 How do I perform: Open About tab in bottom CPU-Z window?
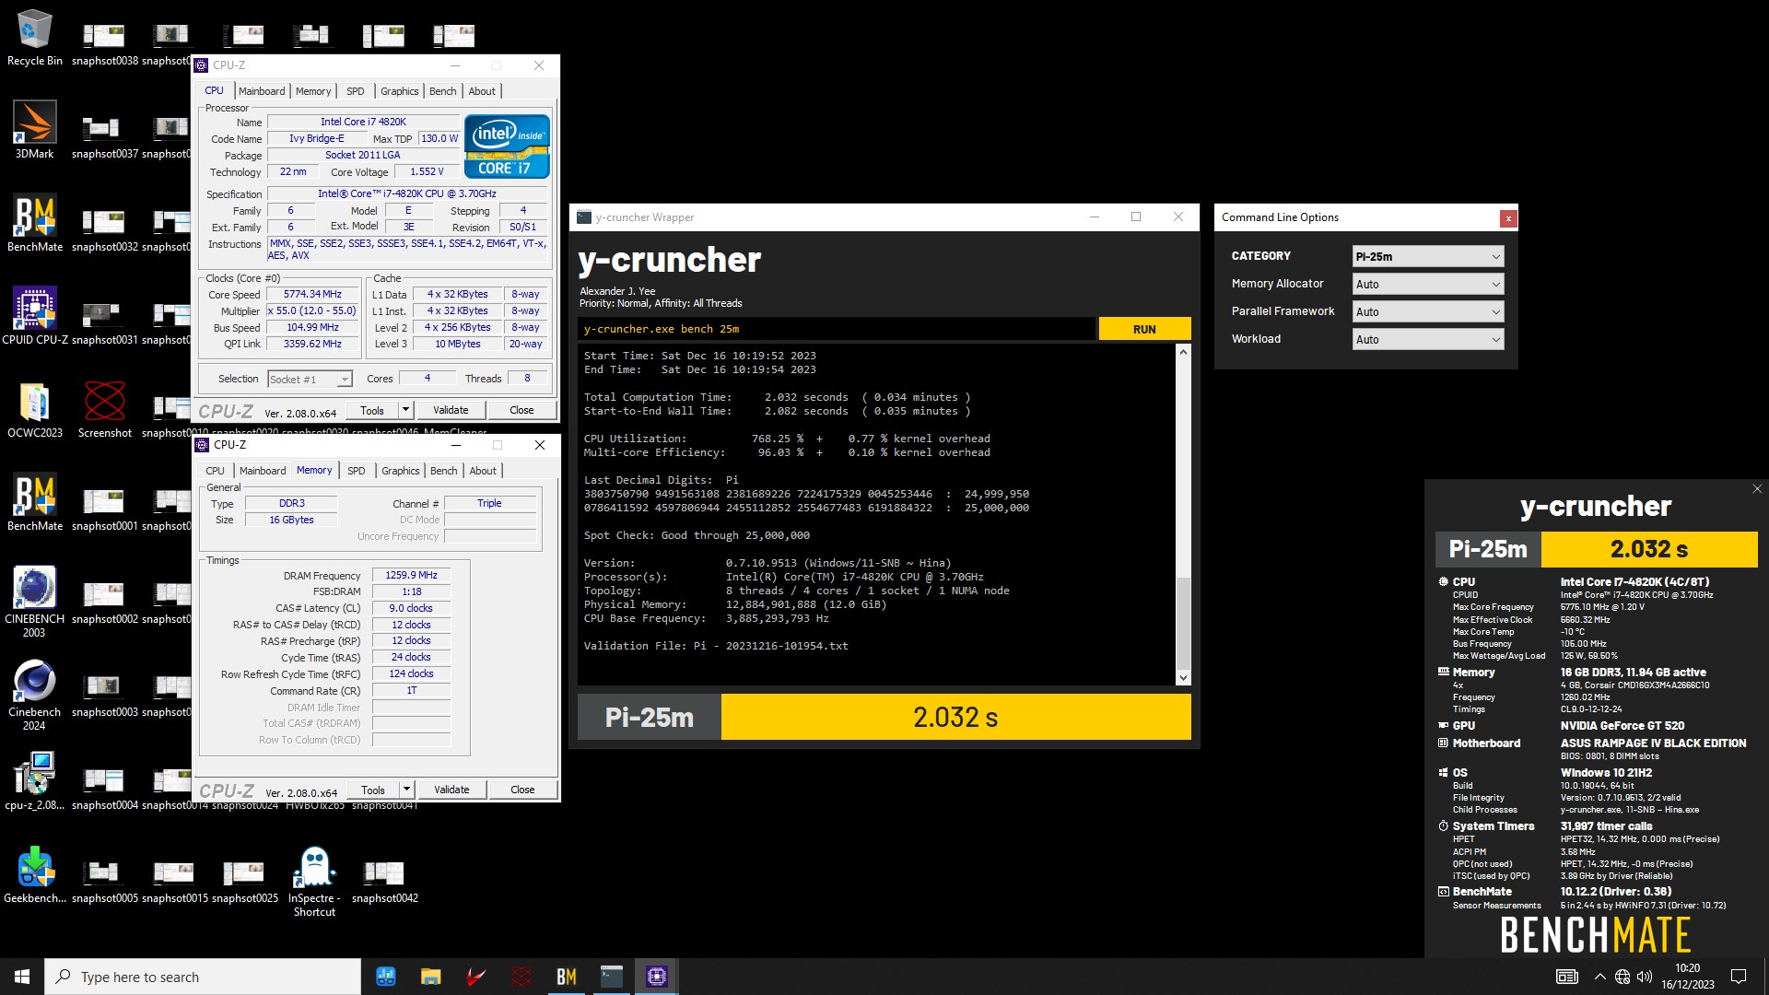pyautogui.click(x=483, y=471)
